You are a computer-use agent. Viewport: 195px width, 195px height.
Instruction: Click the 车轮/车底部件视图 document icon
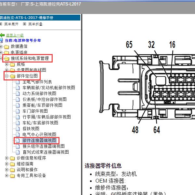[18, 123]
